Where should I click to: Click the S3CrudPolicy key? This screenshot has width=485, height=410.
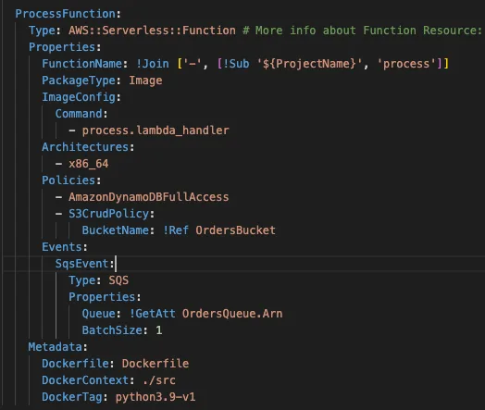(x=108, y=214)
